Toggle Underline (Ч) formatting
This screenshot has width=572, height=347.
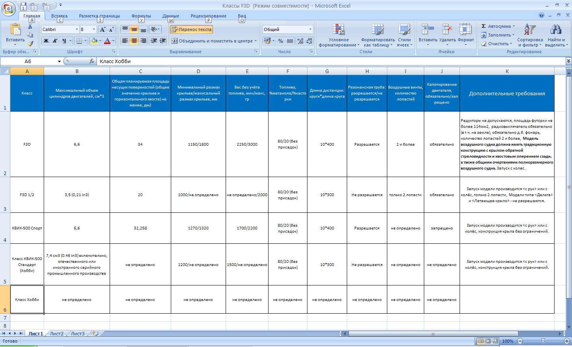pos(64,41)
